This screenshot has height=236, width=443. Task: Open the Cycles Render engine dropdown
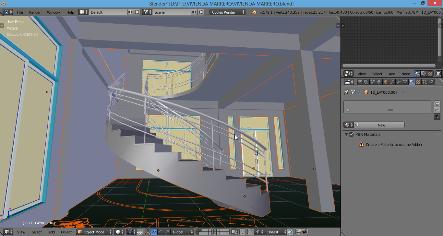228,12
